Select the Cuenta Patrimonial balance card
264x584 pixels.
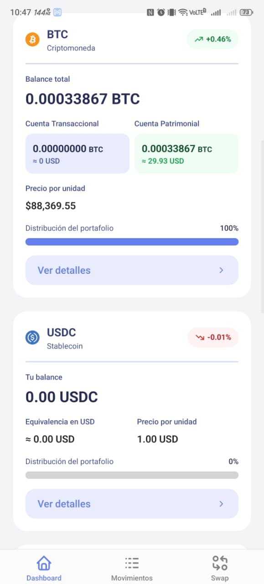pyautogui.click(x=186, y=153)
